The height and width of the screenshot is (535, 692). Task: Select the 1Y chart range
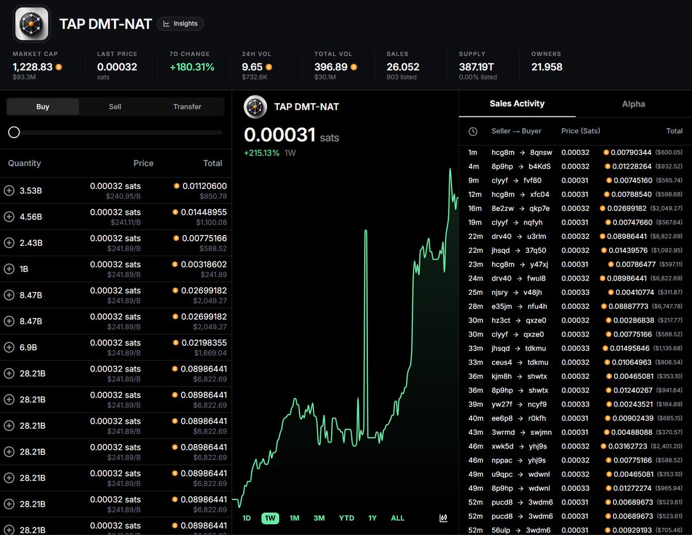coord(373,518)
